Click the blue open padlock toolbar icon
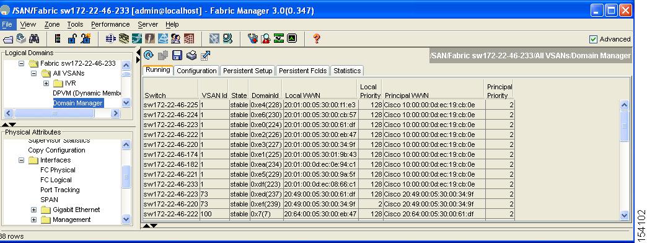The image size is (647, 243). point(72,39)
